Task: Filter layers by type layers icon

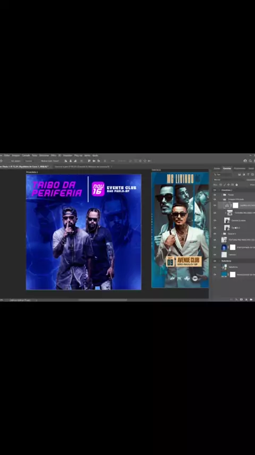Action: coord(248,174)
